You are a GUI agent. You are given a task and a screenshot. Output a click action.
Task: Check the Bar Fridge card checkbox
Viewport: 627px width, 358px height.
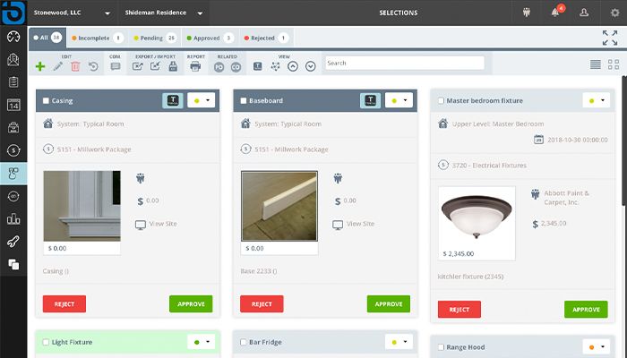point(243,342)
